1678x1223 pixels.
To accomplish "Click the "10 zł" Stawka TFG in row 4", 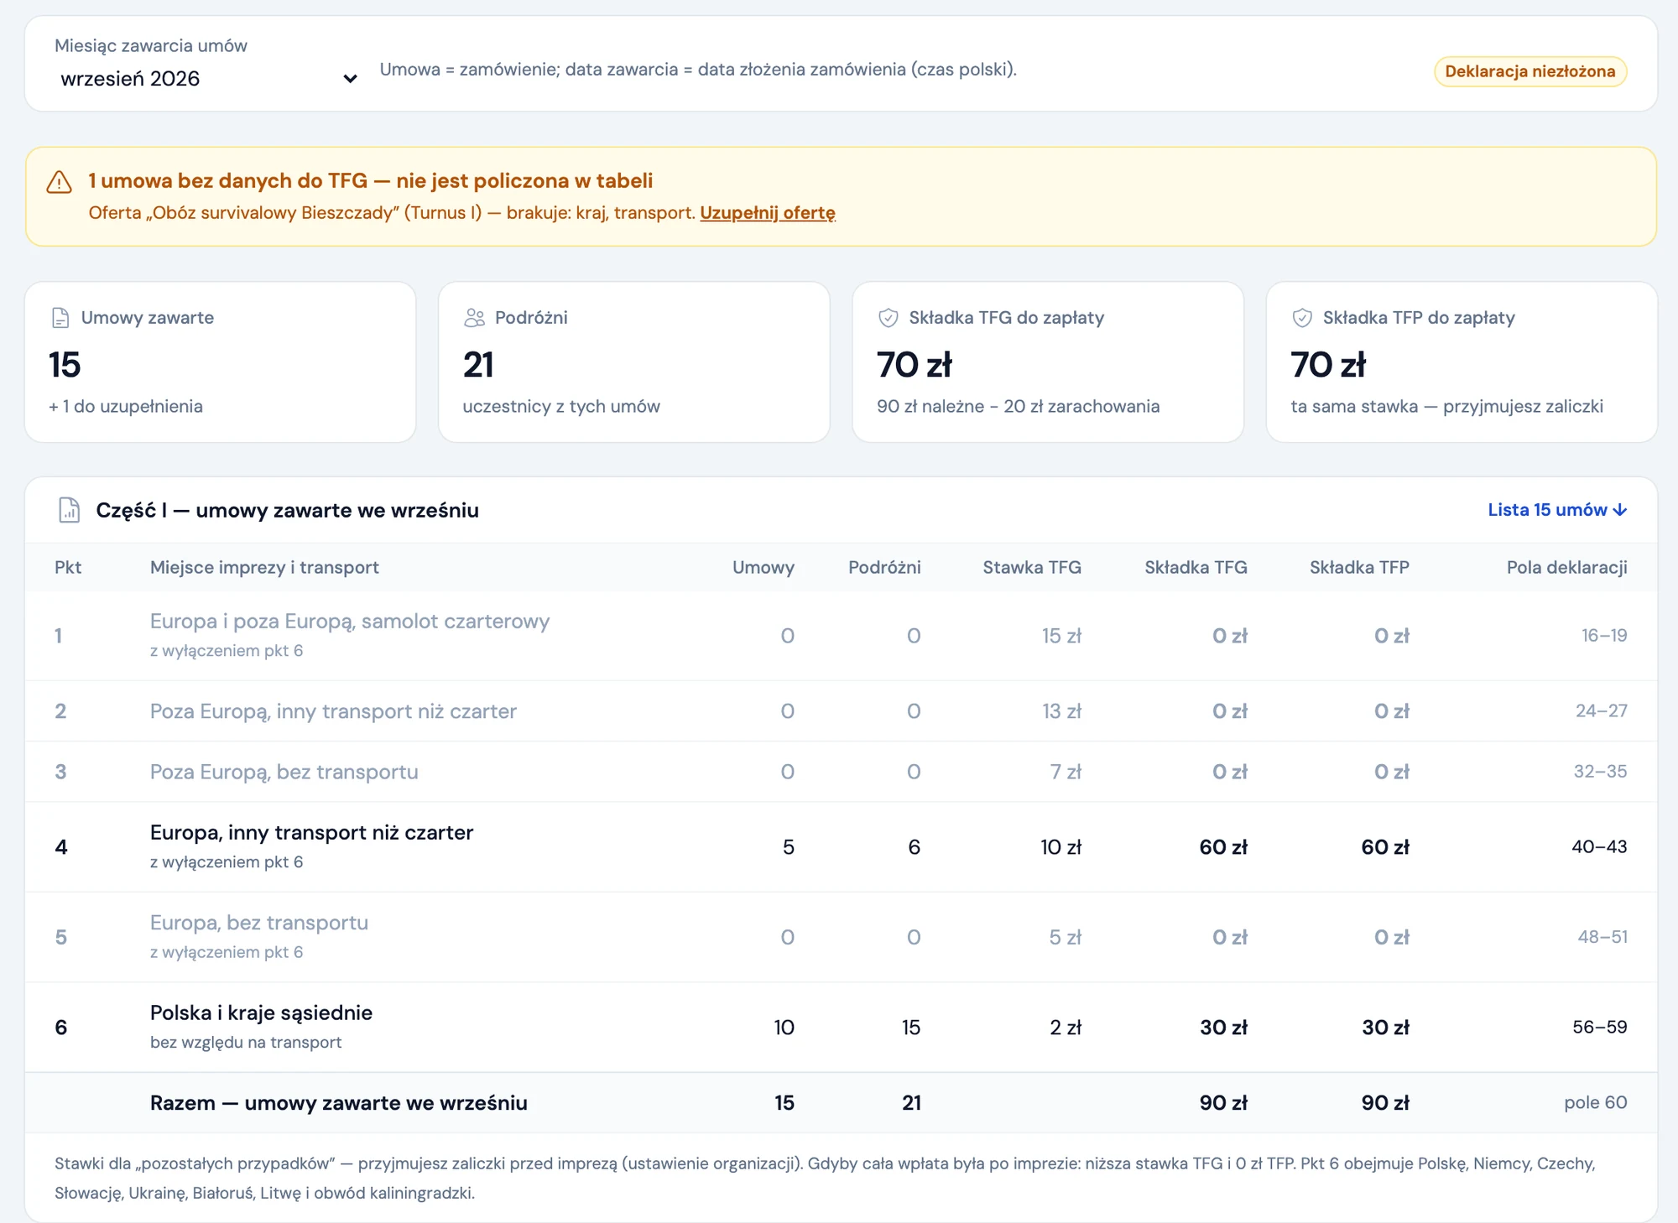I will coord(1060,847).
